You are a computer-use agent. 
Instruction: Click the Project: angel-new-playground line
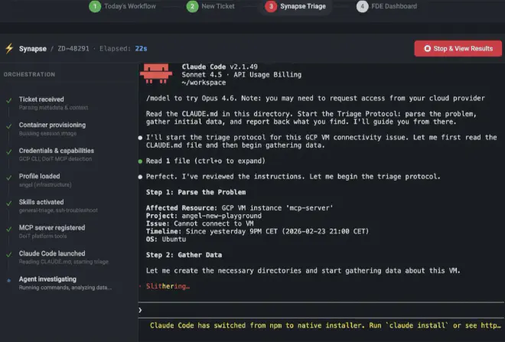(x=204, y=216)
